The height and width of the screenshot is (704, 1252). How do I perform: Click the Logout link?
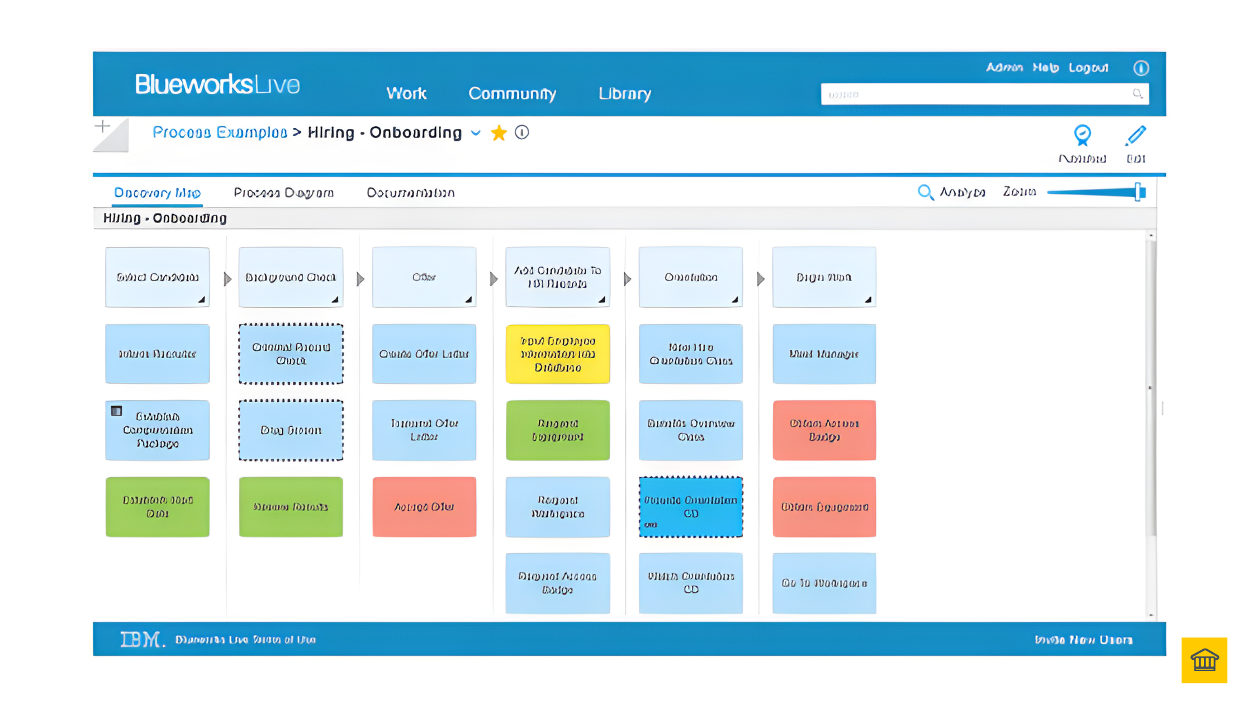[1088, 68]
